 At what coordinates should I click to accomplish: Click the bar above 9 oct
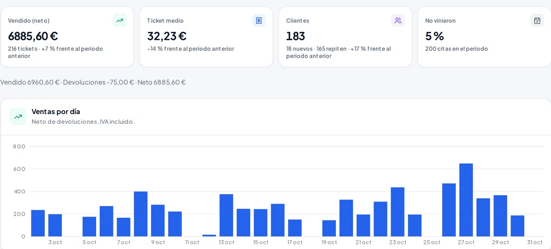click(158, 220)
